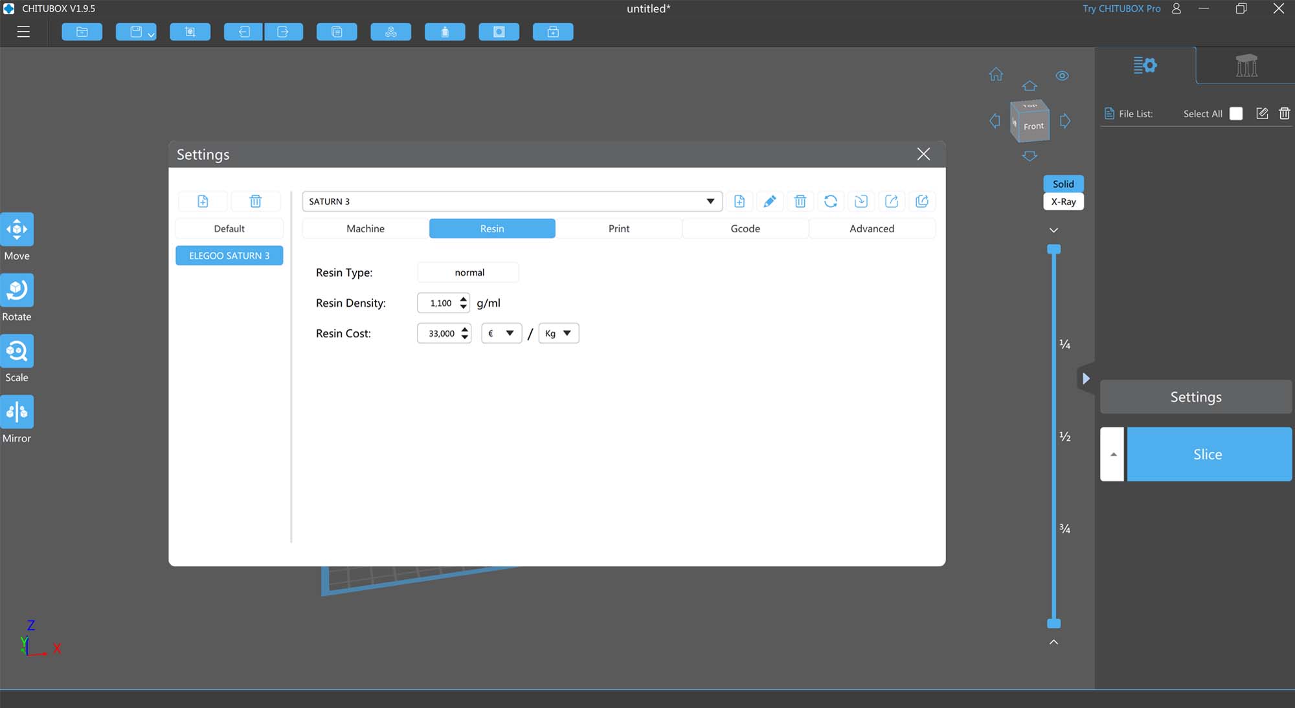Select ELEGOO SATURN 3 machine
This screenshot has height=708, width=1295.
(229, 256)
